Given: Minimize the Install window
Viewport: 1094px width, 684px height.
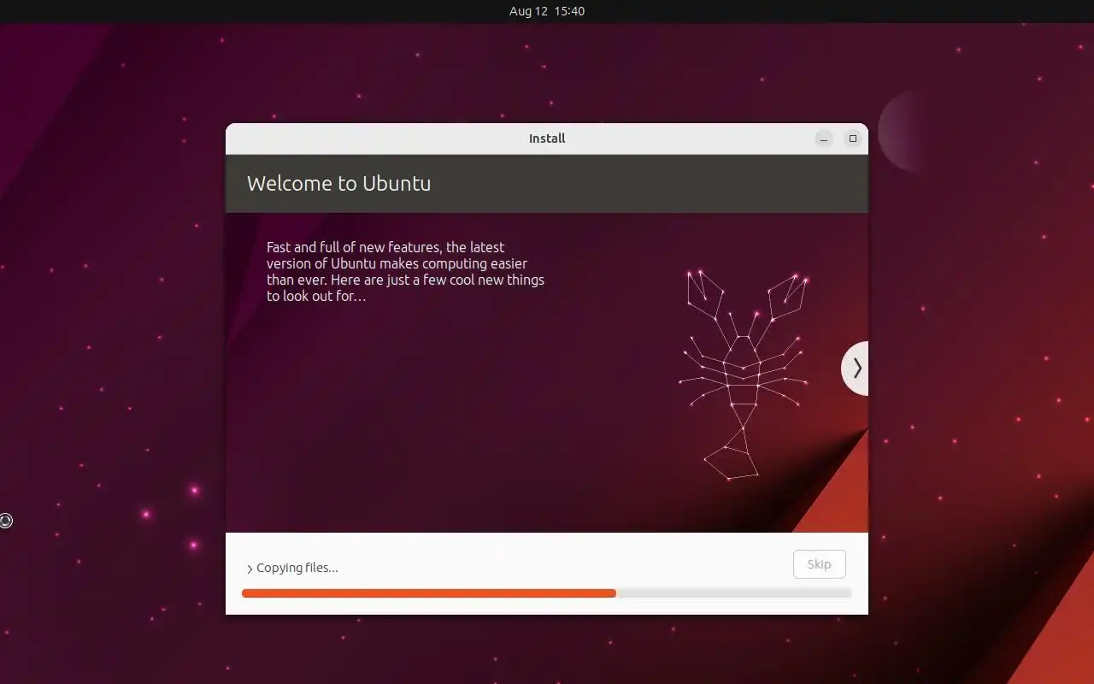Looking at the screenshot, I should coord(824,139).
